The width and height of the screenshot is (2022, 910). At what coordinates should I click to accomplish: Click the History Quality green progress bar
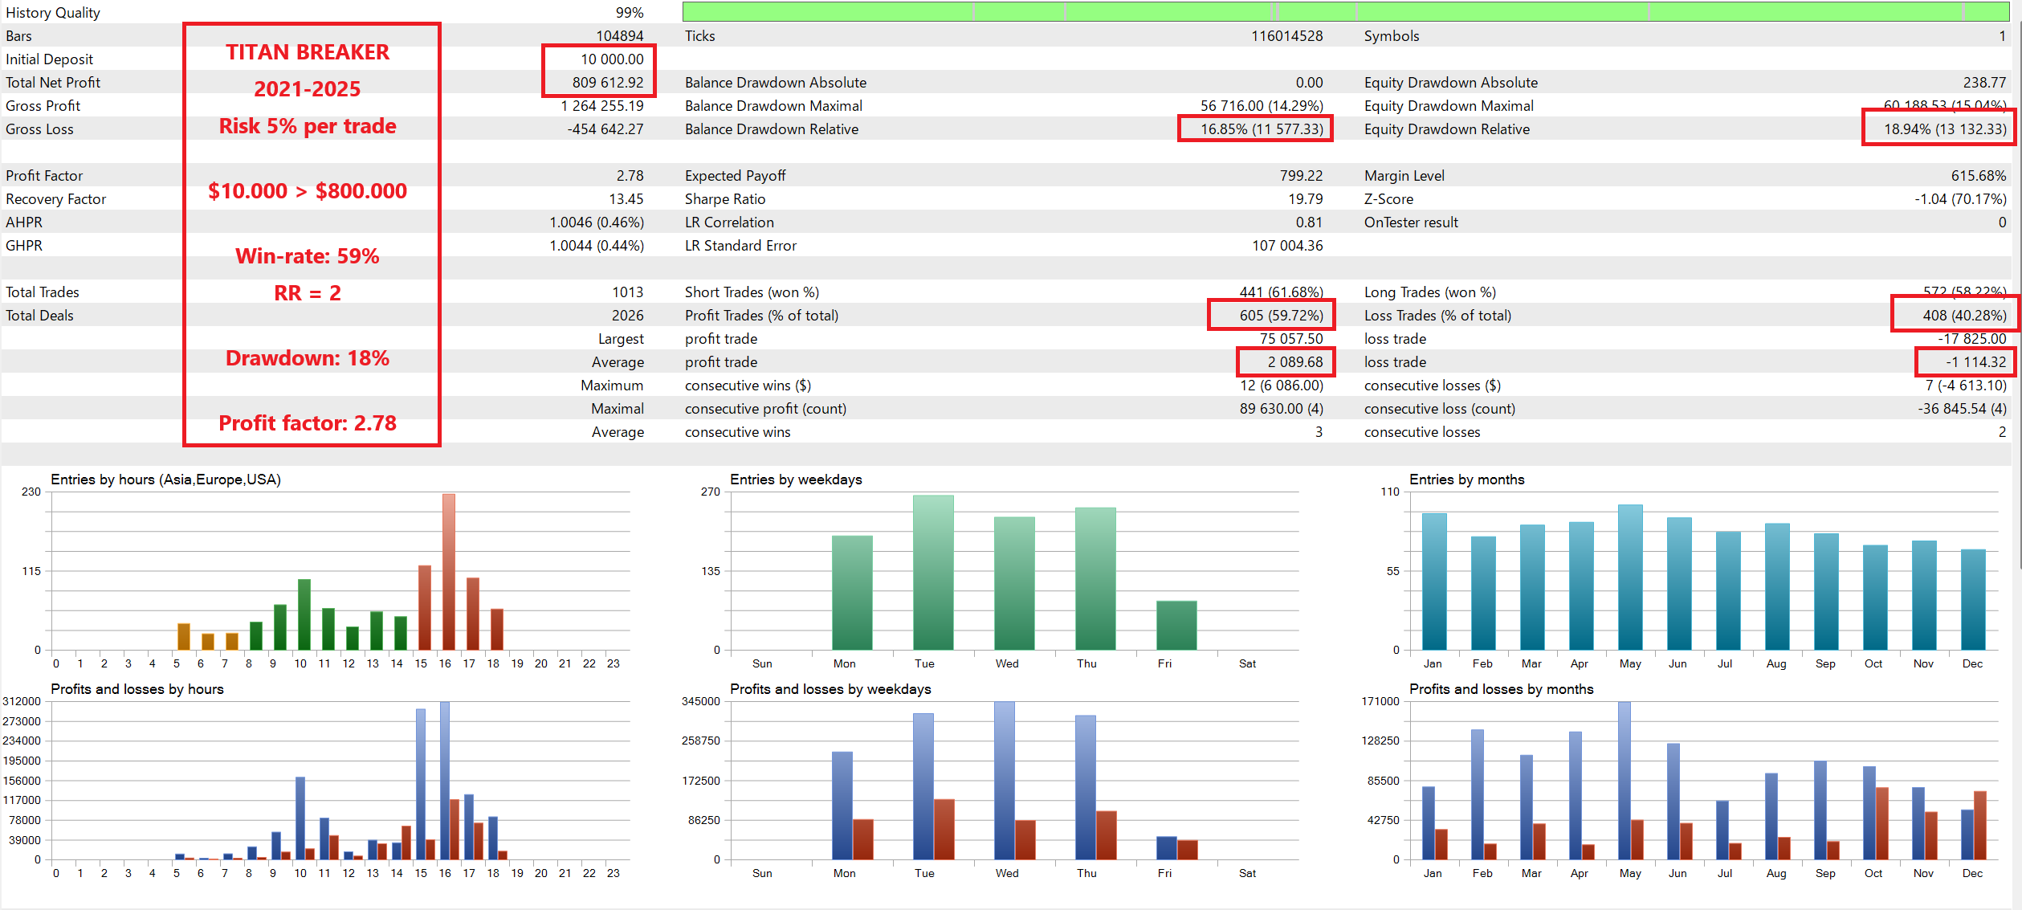pyautogui.click(x=1346, y=11)
